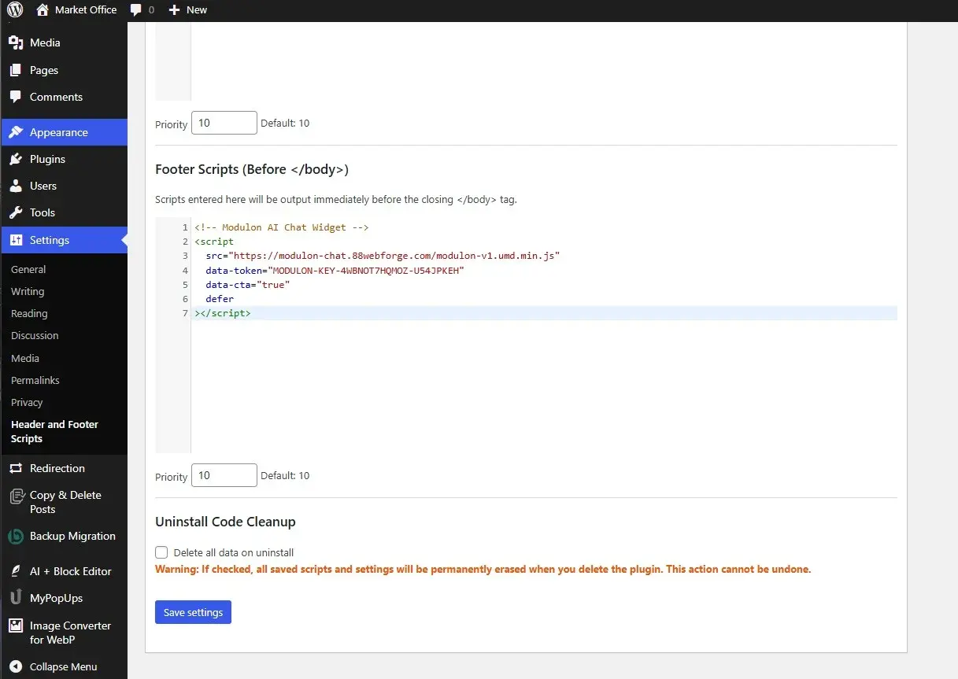Viewport: 958px width, 679px height.
Task: Click the Plugins plug icon
Action: 16,159
